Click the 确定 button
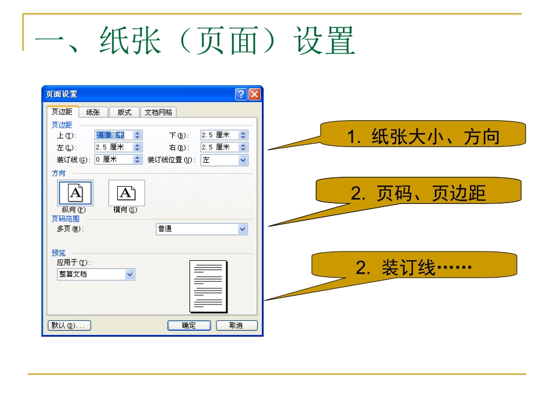The width and height of the screenshot is (554, 416). [189, 326]
